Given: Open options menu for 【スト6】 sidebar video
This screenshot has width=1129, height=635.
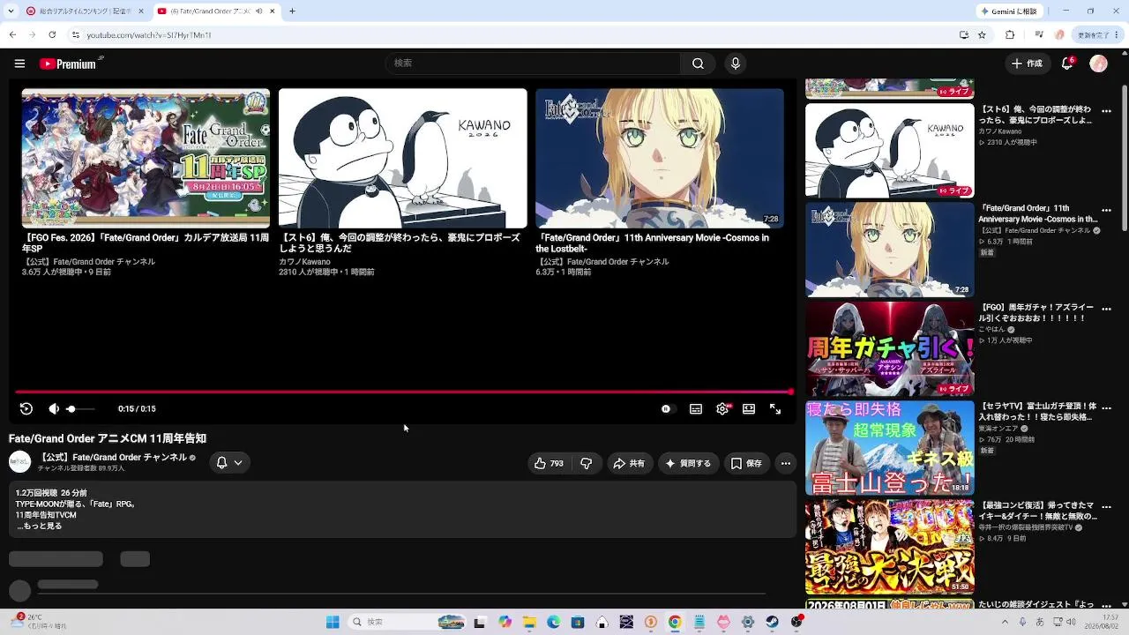Looking at the screenshot, I should pos(1107,112).
